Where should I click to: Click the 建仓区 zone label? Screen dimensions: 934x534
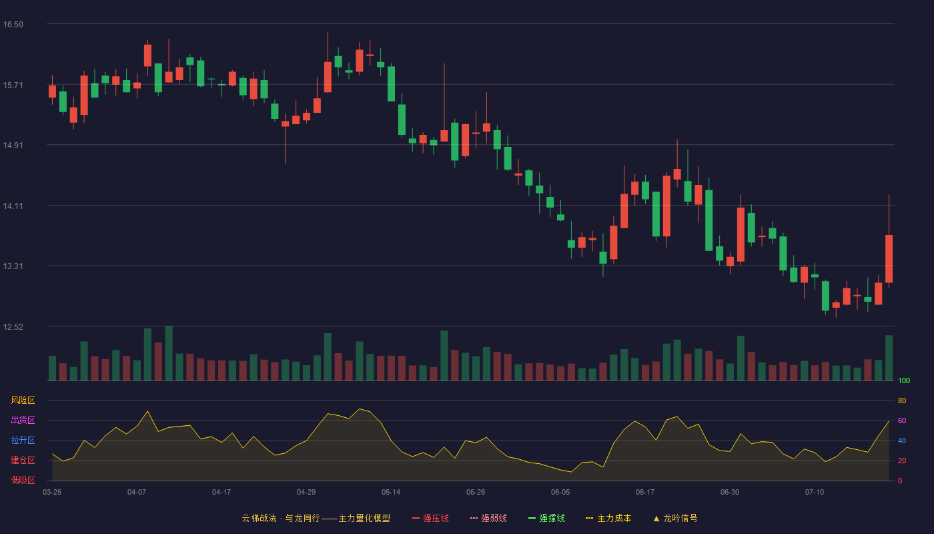(x=23, y=461)
